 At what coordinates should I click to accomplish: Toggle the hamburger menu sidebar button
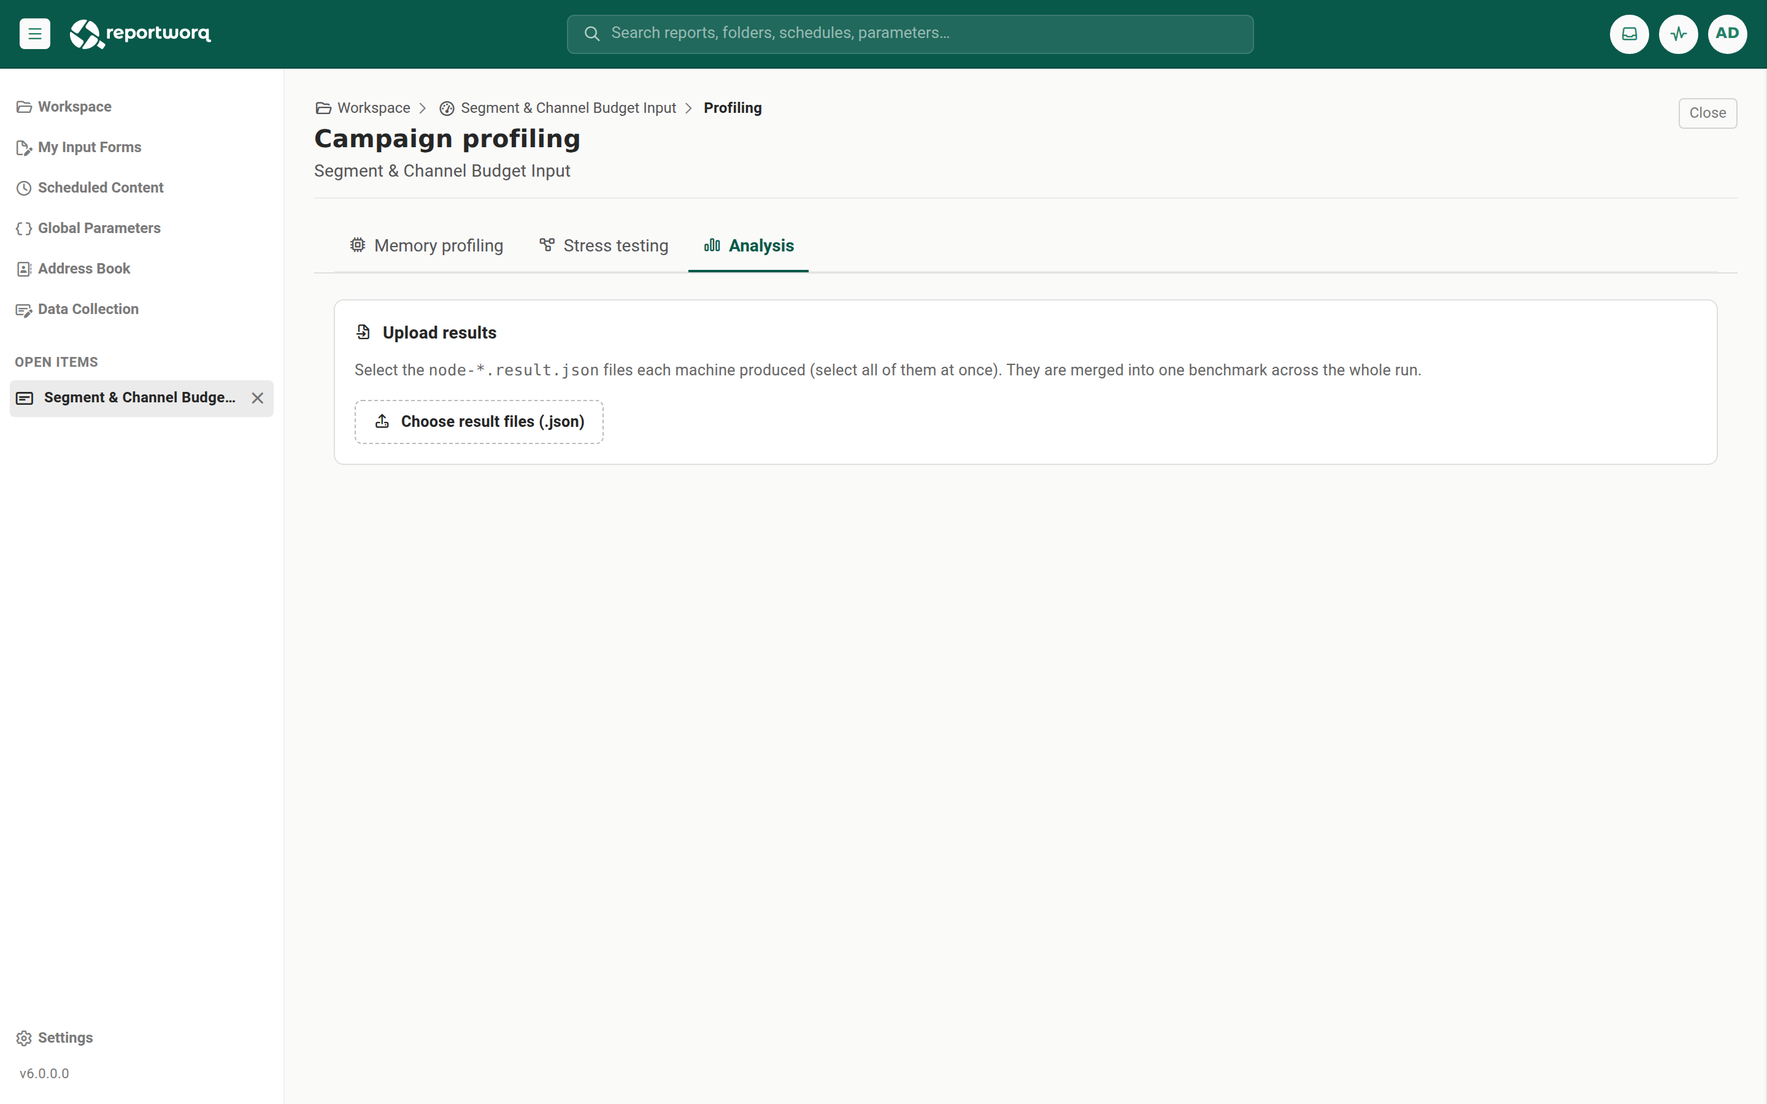click(34, 34)
